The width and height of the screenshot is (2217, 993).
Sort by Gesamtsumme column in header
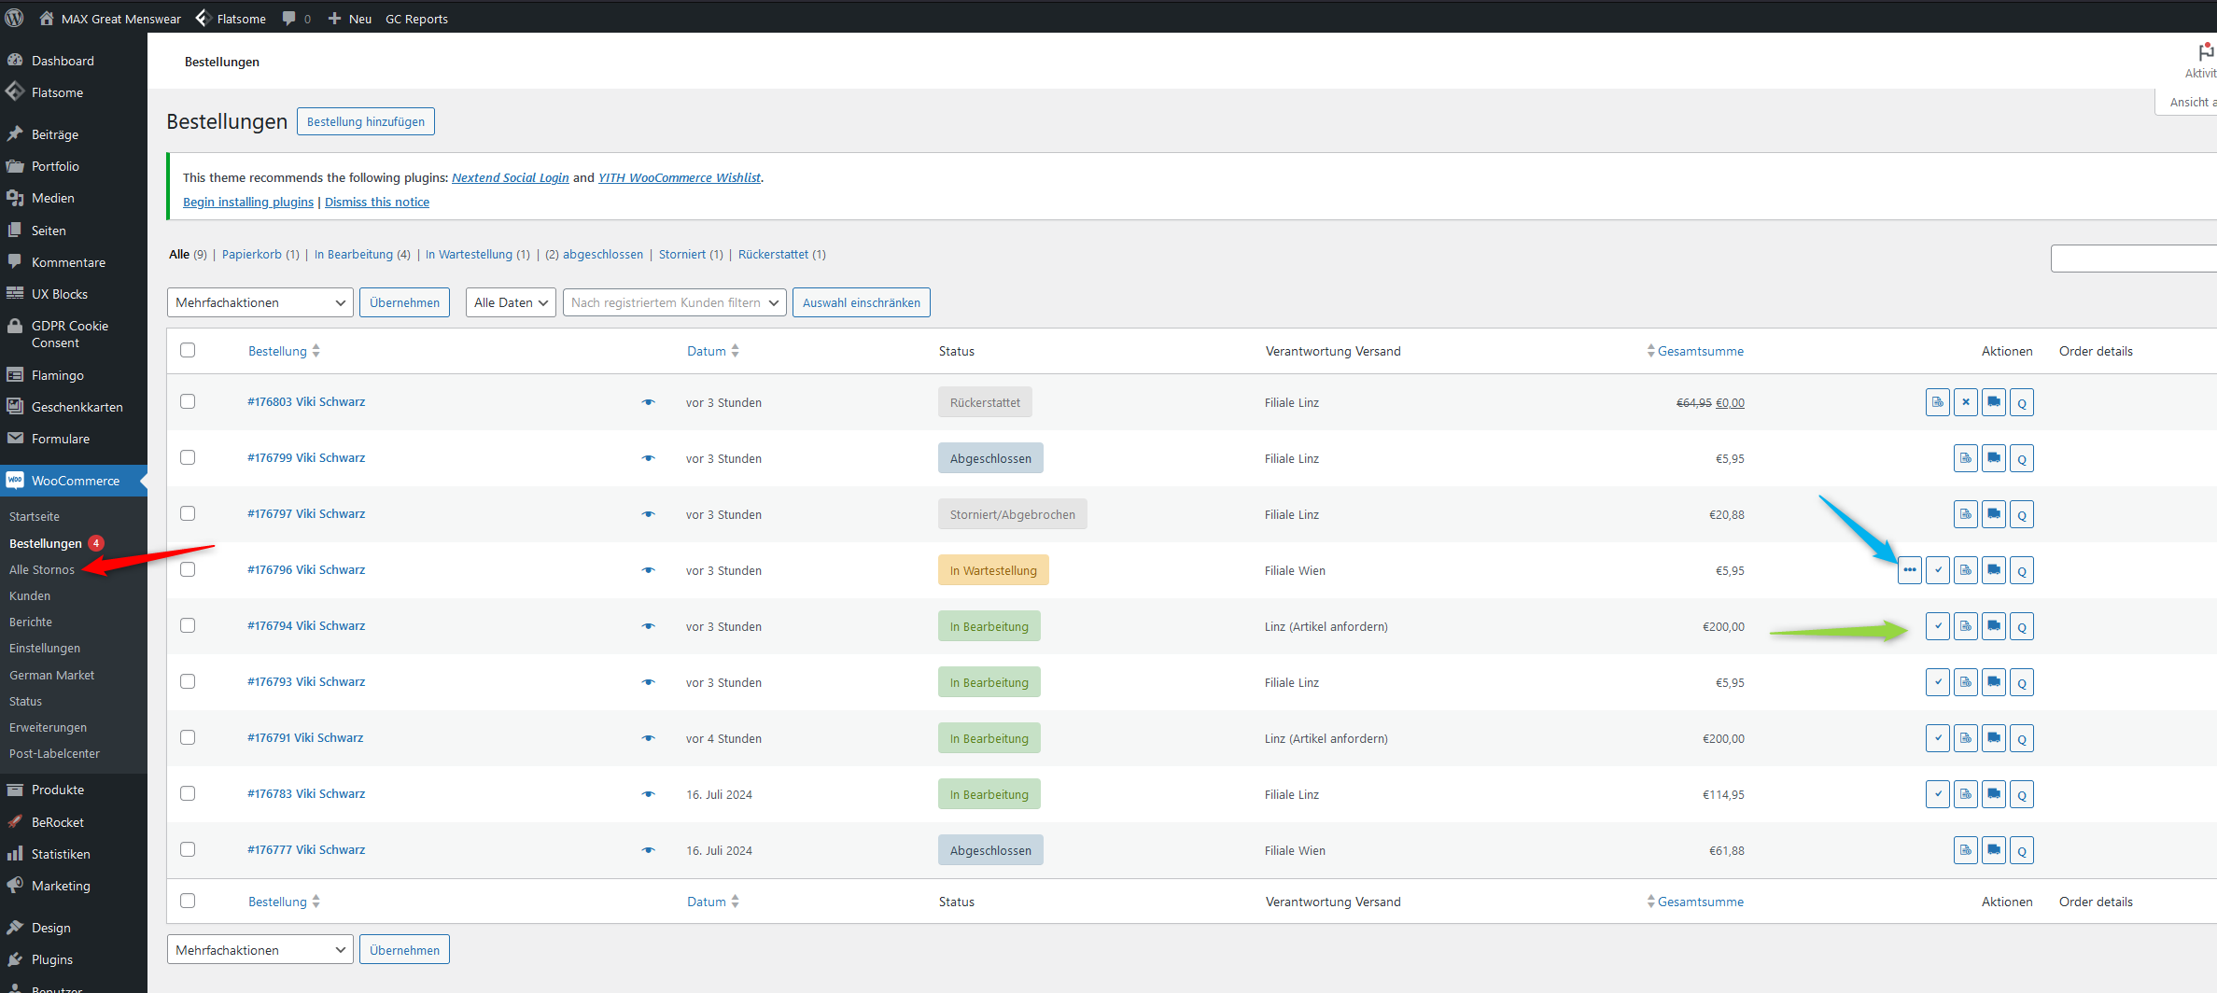[1695, 351]
